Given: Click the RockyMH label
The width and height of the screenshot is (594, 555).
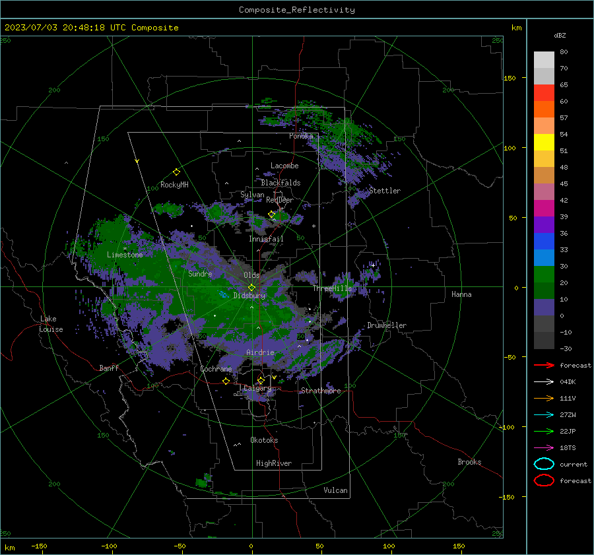Looking at the screenshot, I should 174,185.
